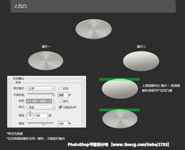The width and height of the screenshot is (185, 150).
Task: Click the 圆片一 label text
Action: [x=46, y=47]
